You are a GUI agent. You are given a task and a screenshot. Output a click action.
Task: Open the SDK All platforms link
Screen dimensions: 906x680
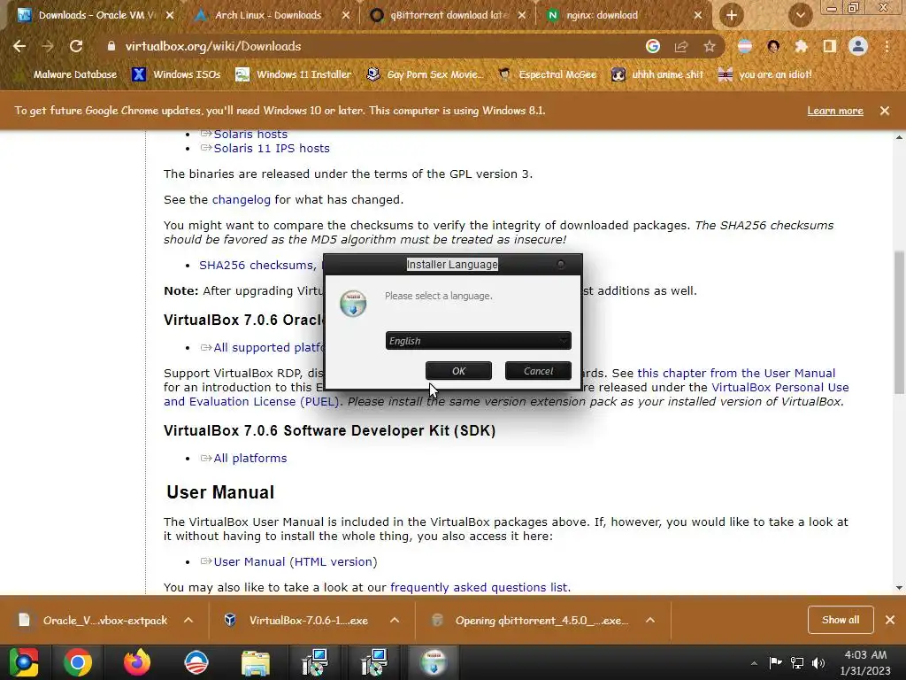pos(250,458)
